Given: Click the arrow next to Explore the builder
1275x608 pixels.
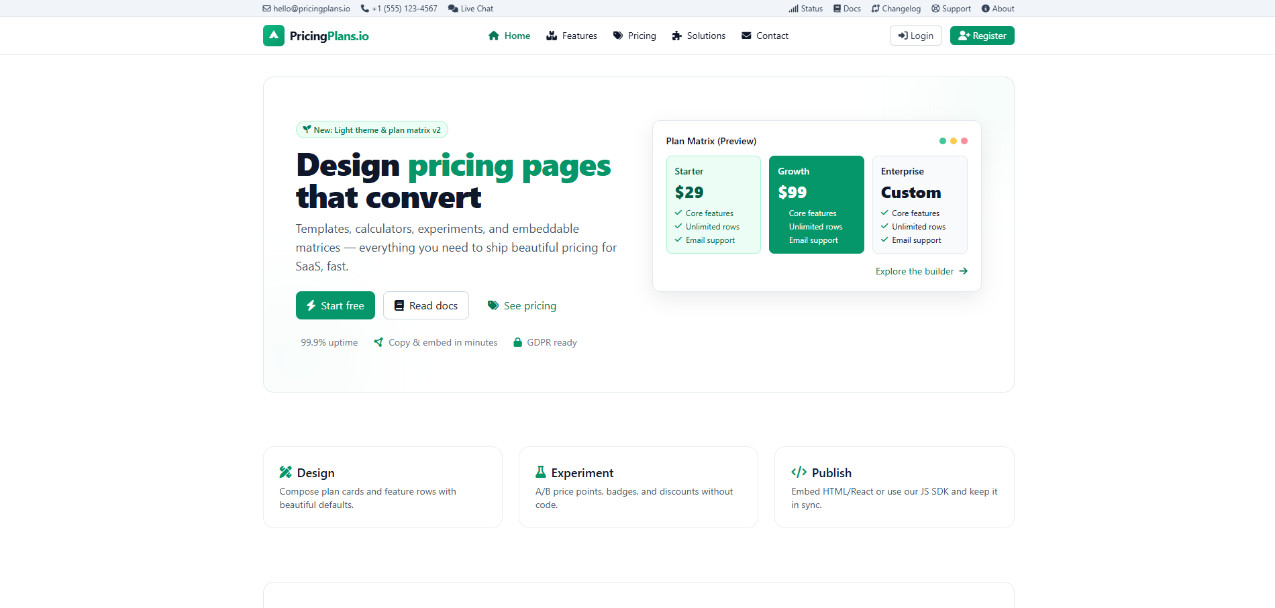Looking at the screenshot, I should [963, 271].
